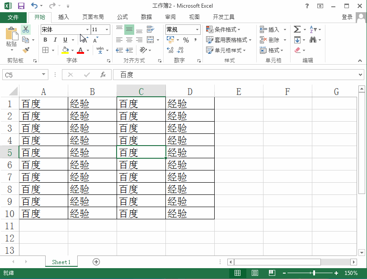Switch to the 插入 ribbon tab
The width and height of the screenshot is (367, 279).
pos(64,17)
